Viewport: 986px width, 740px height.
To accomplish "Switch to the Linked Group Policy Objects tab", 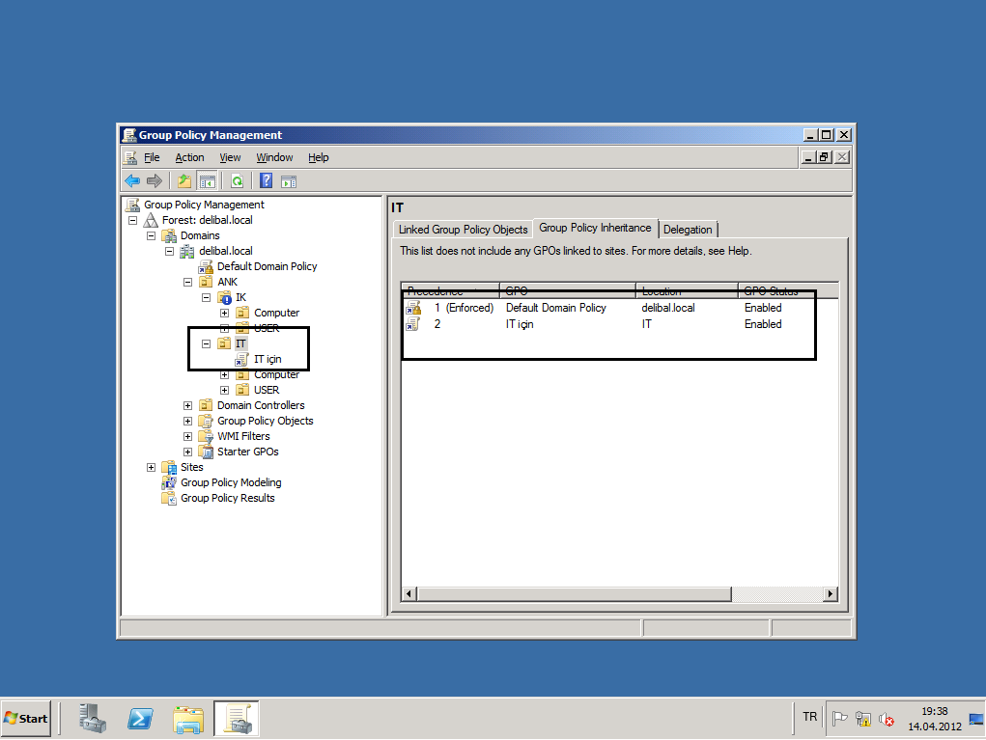I will pyautogui.click(x=463, y=230).
